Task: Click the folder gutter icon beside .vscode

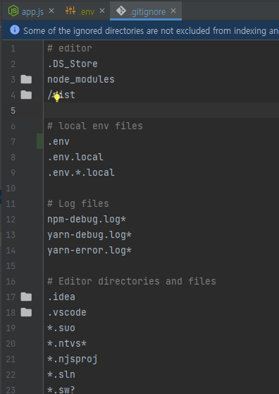Action: 26,312
